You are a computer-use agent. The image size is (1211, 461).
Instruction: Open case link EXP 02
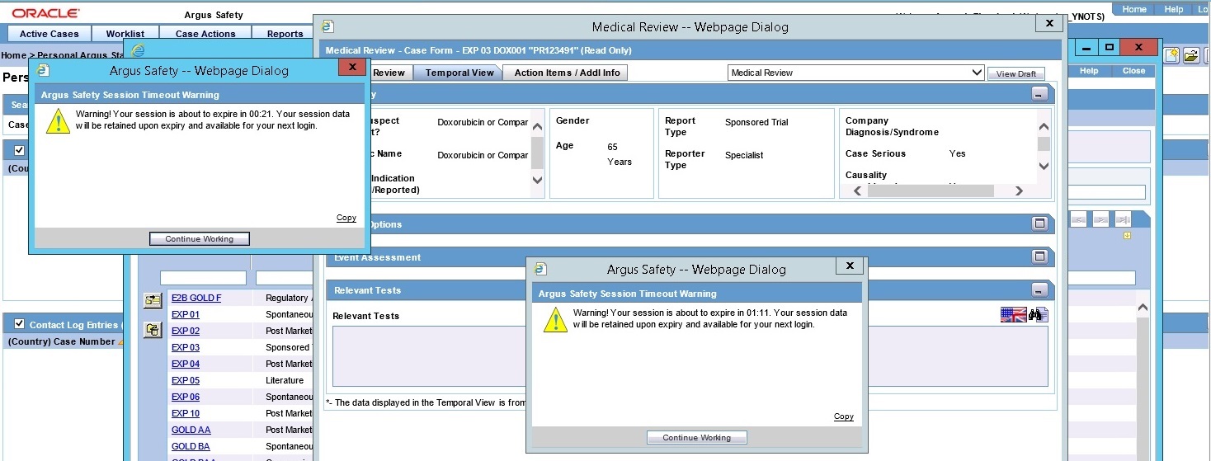click(186, 331)
